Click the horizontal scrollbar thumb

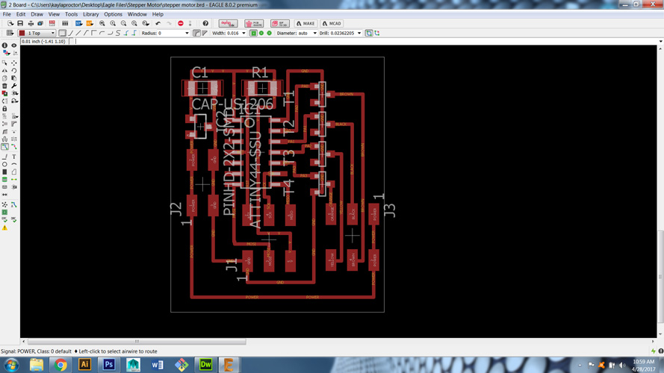137,341
